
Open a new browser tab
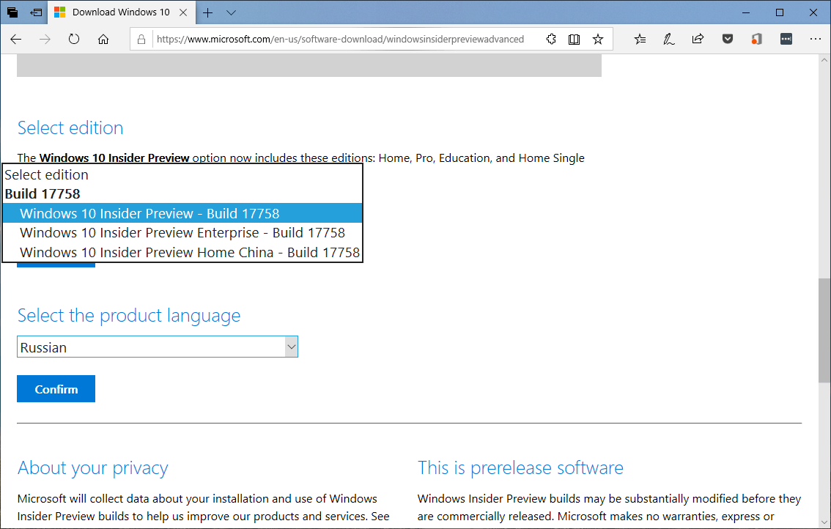207,12
